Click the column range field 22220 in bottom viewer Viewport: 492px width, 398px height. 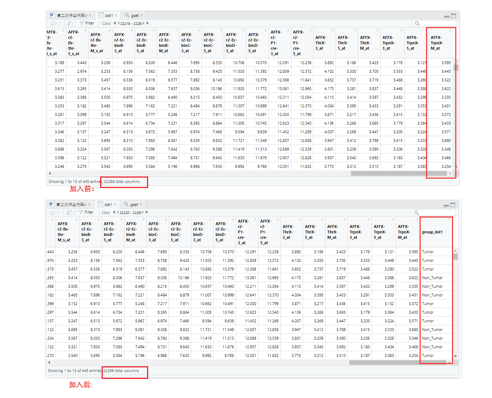[x=130, y=213]
